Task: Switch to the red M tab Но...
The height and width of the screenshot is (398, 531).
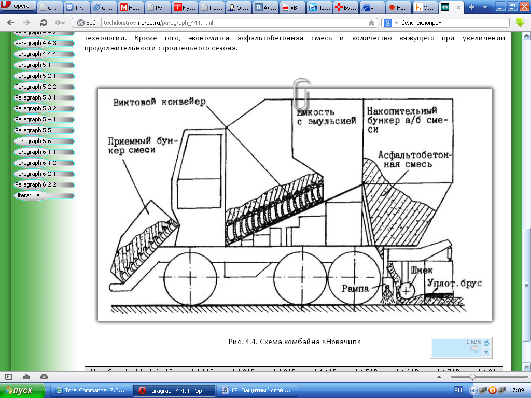Action: click(x=131, y=7)
